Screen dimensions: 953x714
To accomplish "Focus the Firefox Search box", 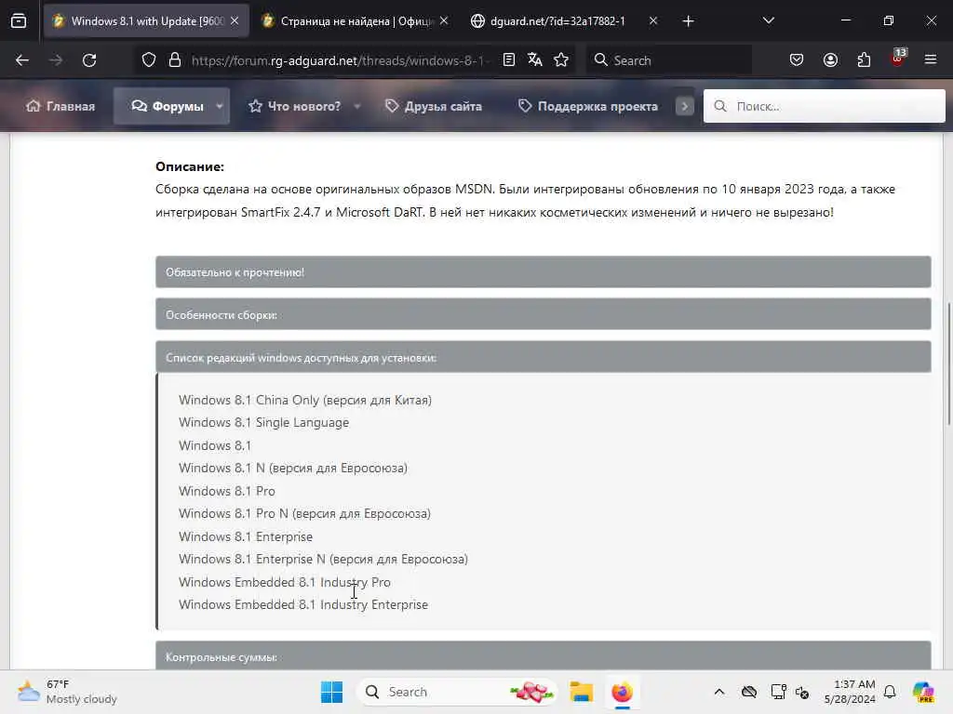I will [668, 60].
